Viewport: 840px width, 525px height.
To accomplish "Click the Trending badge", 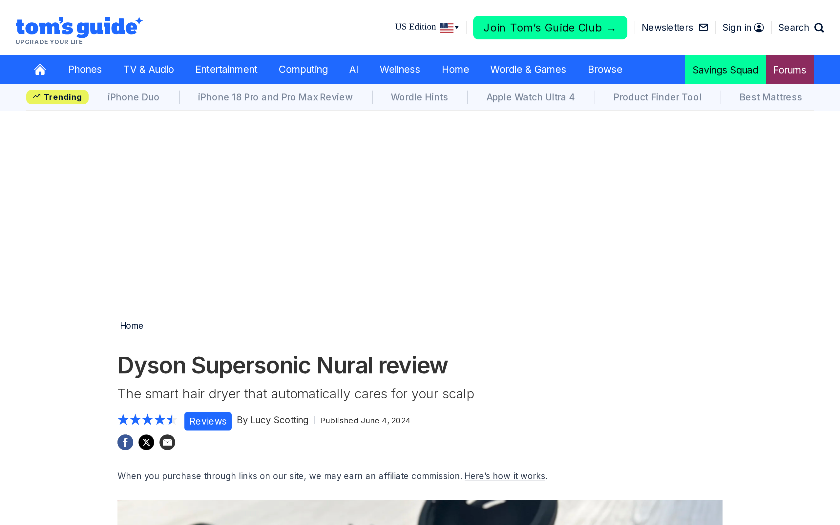I will 57,97.
